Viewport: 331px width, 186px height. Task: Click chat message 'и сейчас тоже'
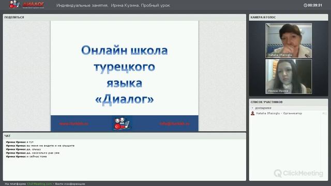click(x=37, y=157)
